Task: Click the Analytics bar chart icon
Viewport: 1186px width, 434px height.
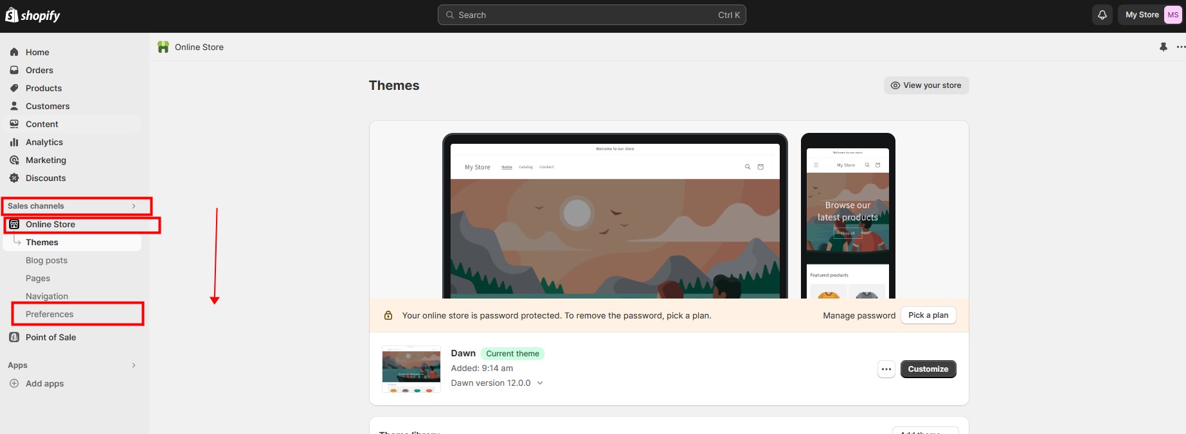Action: [x=14, y=142]
